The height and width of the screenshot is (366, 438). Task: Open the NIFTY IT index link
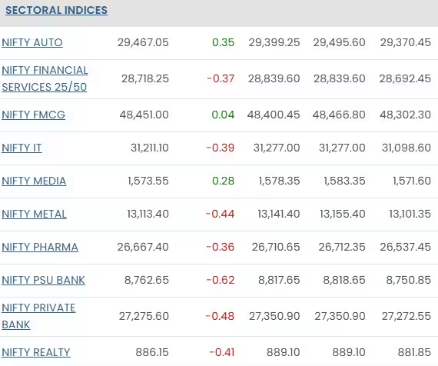pyautogui.click(x=22, y=148)
